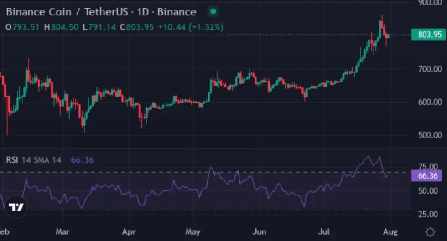Click the Apr label on time axis
This screenshot has width=447, height=241.
[x=129, y=231]
